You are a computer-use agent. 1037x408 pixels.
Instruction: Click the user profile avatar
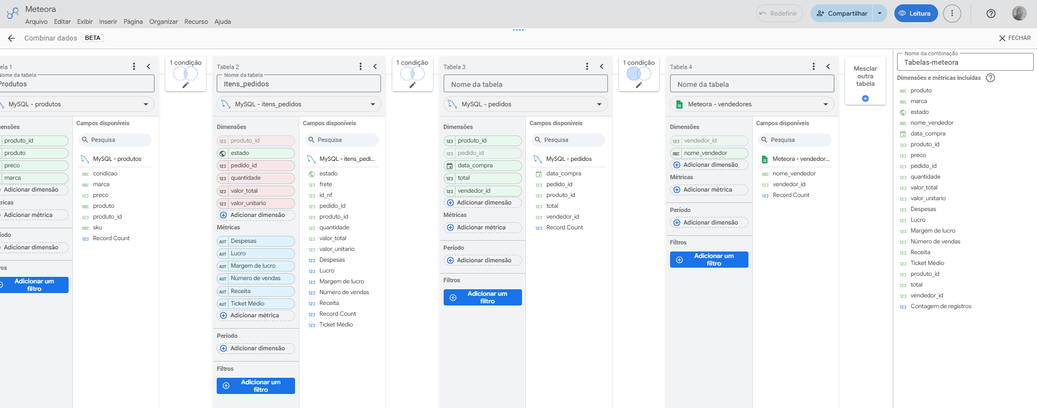[1019, 13]
